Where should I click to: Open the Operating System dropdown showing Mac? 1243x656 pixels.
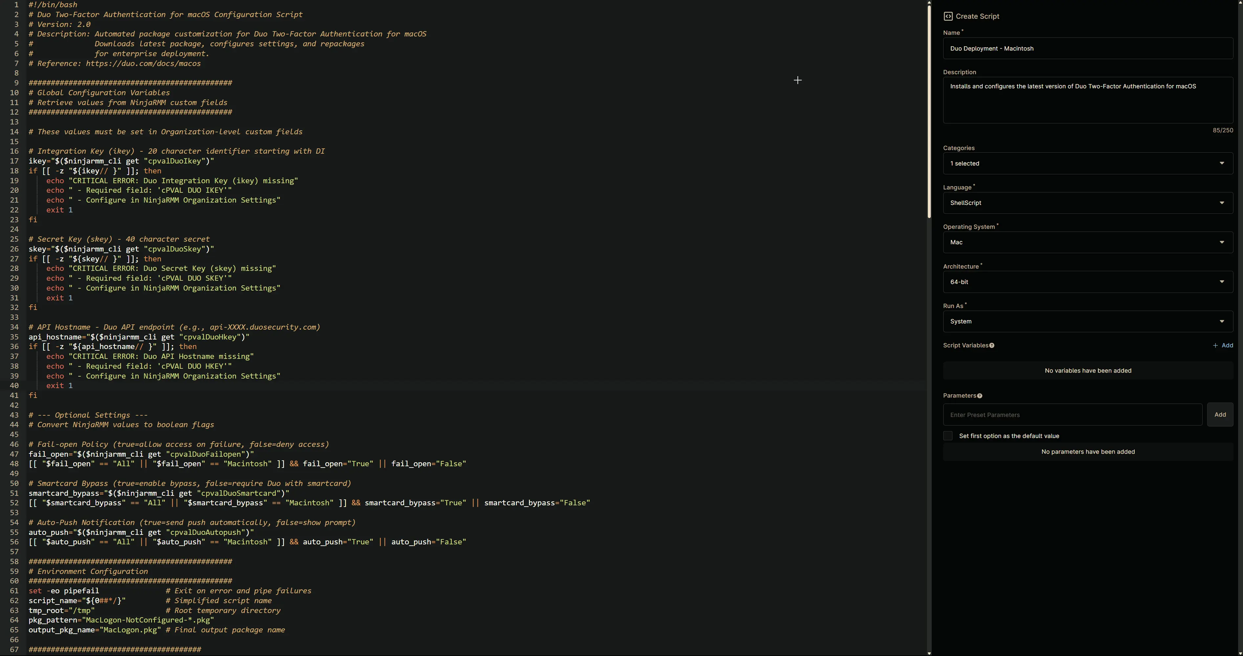point(1088,242)
